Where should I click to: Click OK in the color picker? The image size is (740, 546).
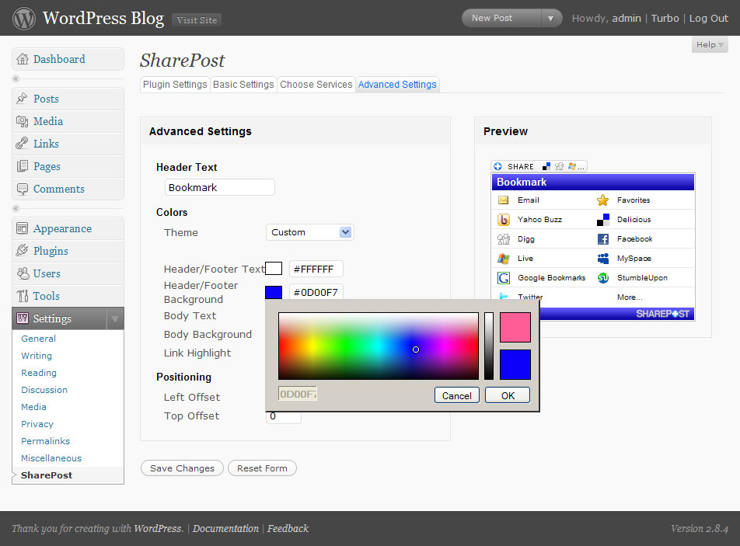point(508,395)
